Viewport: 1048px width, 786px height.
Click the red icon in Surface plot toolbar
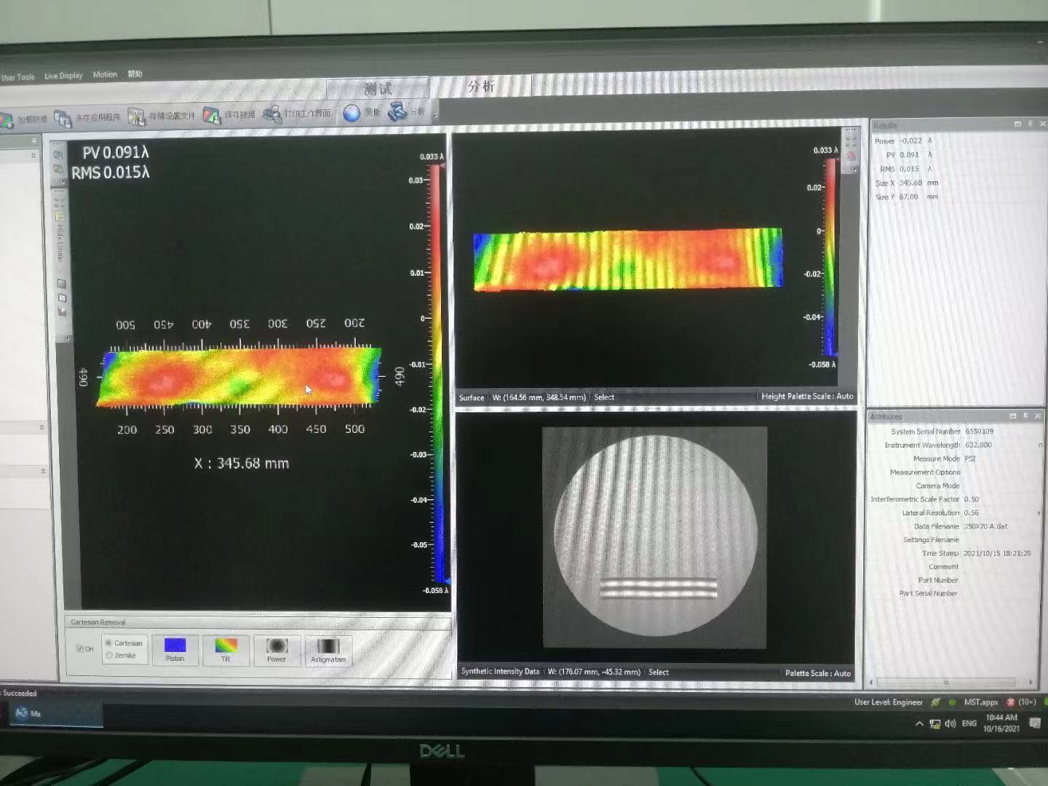(x=850, y=156)
